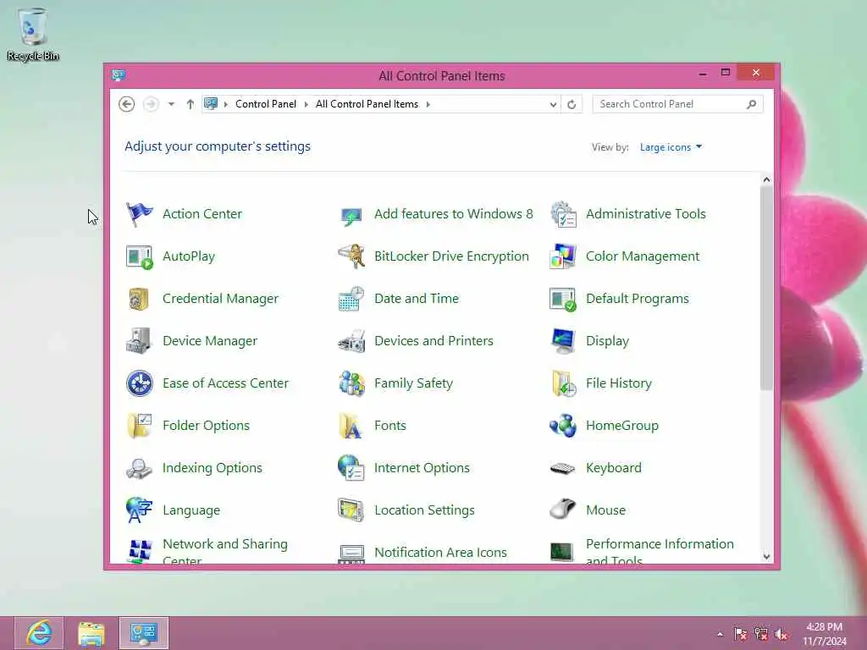867x650 pixels.
Task: Click the Notification Area Icons link
Action: pos(440,552)
